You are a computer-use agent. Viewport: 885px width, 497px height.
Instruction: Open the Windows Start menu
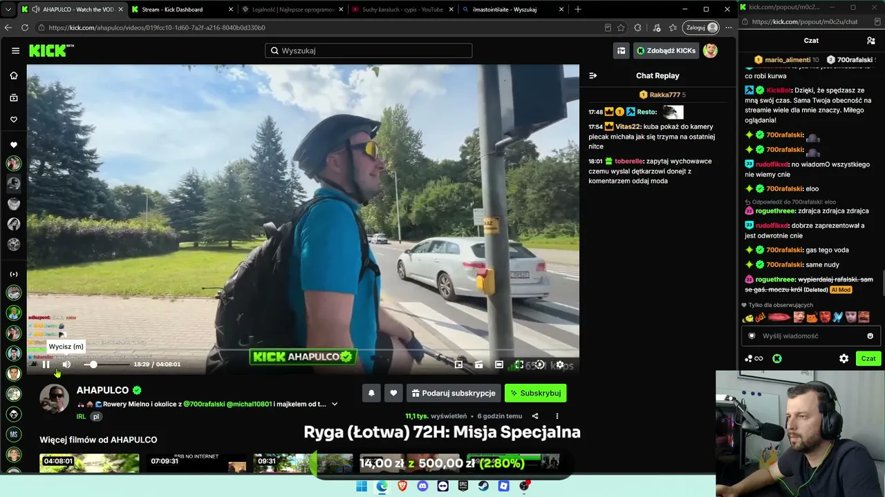[x=362, y=486]
